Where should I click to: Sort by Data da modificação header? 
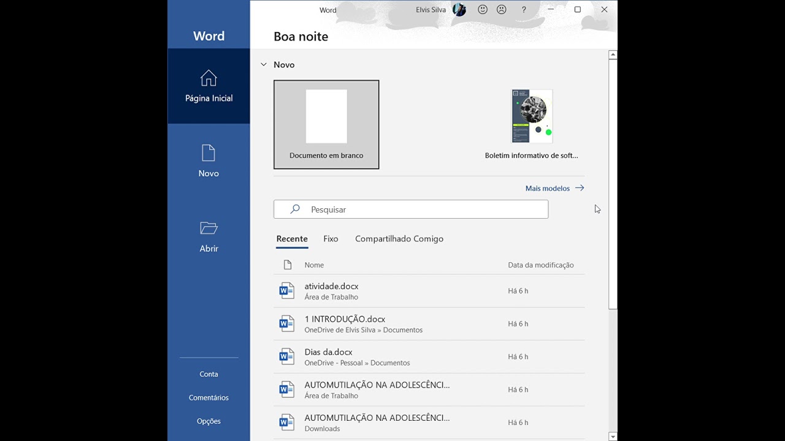tap(541, 265)
